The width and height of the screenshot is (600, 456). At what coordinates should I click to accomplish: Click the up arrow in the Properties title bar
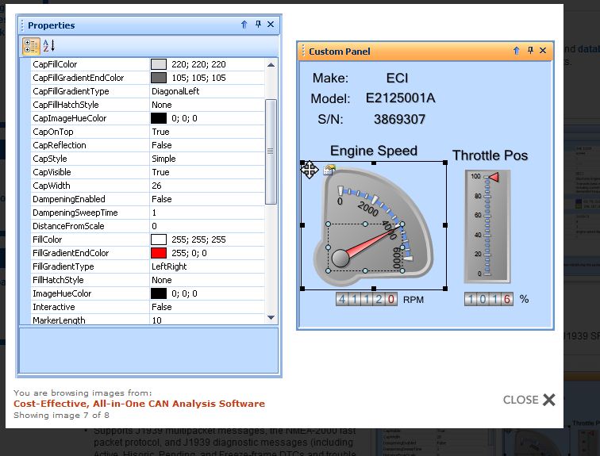[x=244, y=25]
